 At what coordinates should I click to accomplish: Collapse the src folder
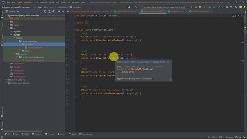point(8,28)
